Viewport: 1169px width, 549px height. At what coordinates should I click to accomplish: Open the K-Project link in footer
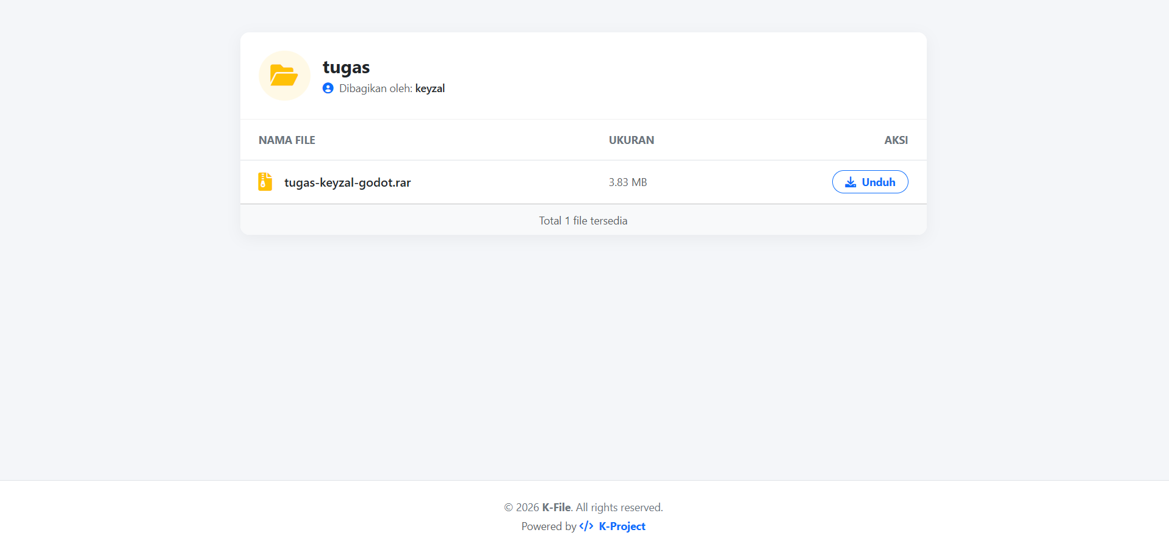pos(622,526)
